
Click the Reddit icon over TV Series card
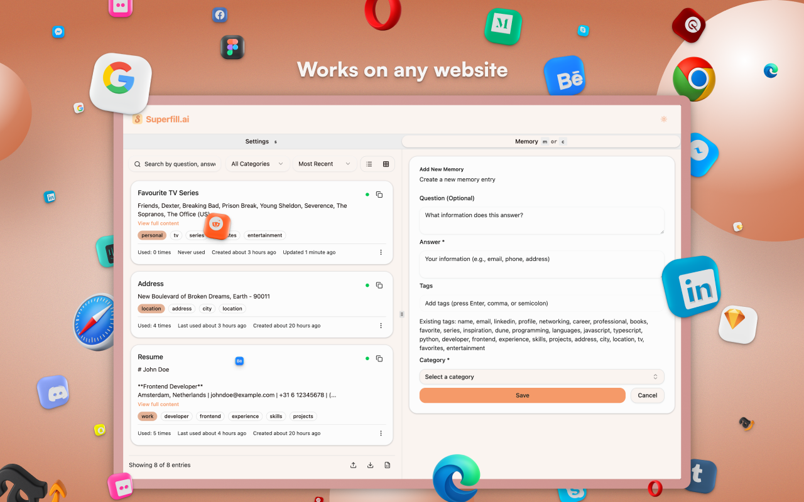point(217,226)
